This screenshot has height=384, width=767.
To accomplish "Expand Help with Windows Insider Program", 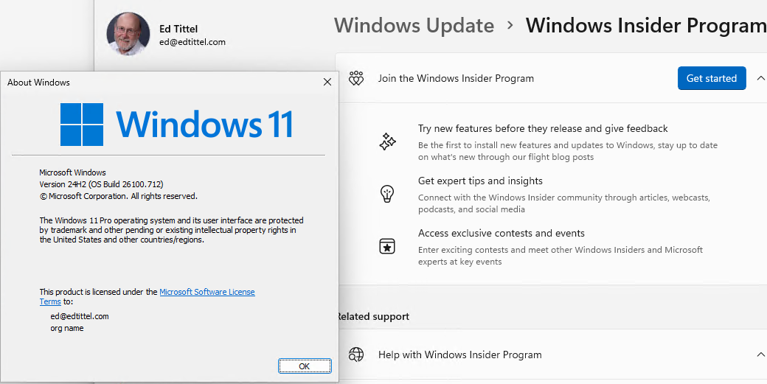I will [x=760, y=355].
